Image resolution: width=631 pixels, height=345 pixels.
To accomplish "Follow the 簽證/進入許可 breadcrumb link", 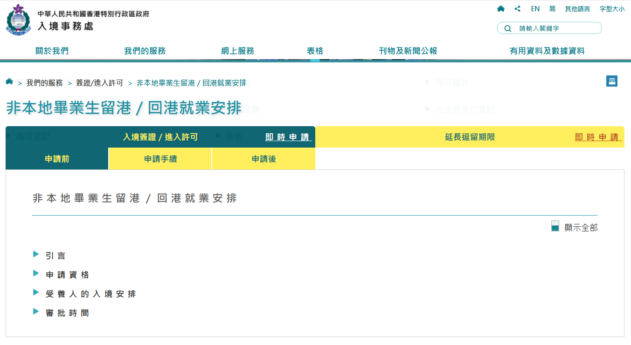I will pyautogui.click(x=98, y=82).
